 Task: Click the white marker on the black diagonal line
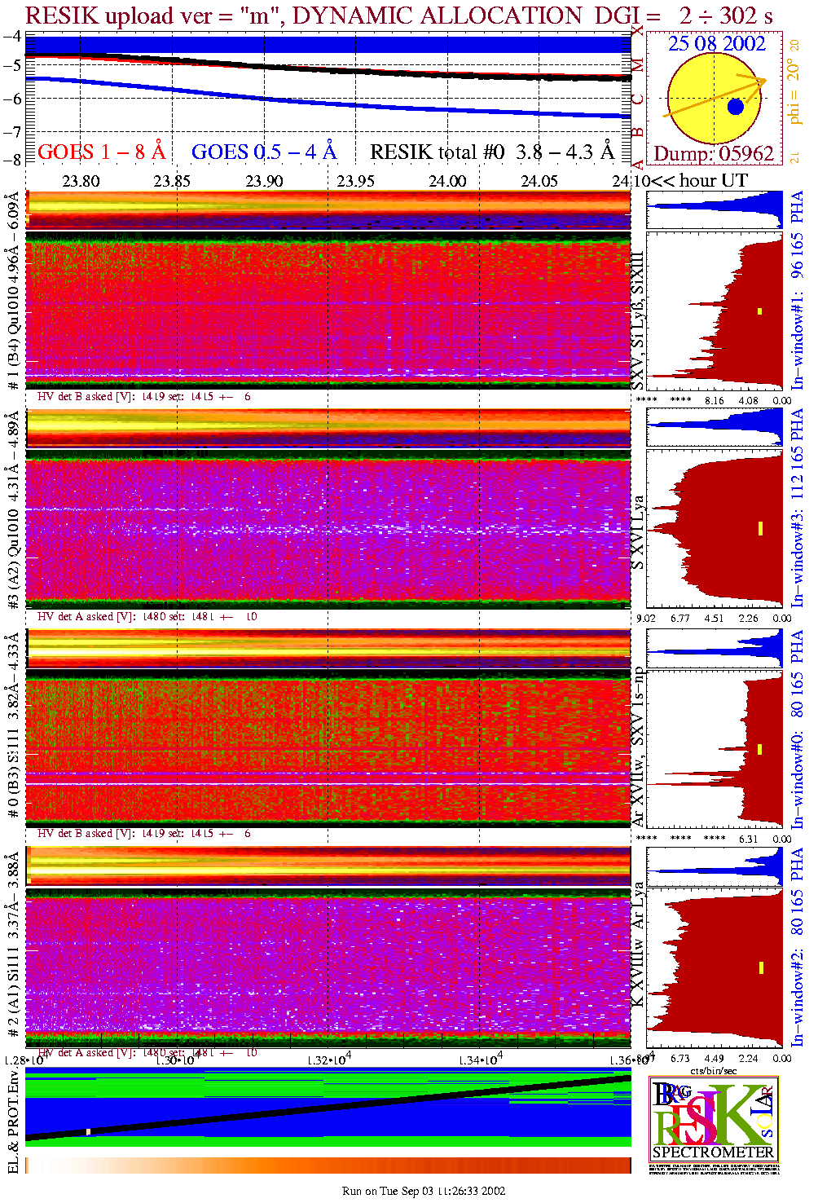tap(88, 1131)
